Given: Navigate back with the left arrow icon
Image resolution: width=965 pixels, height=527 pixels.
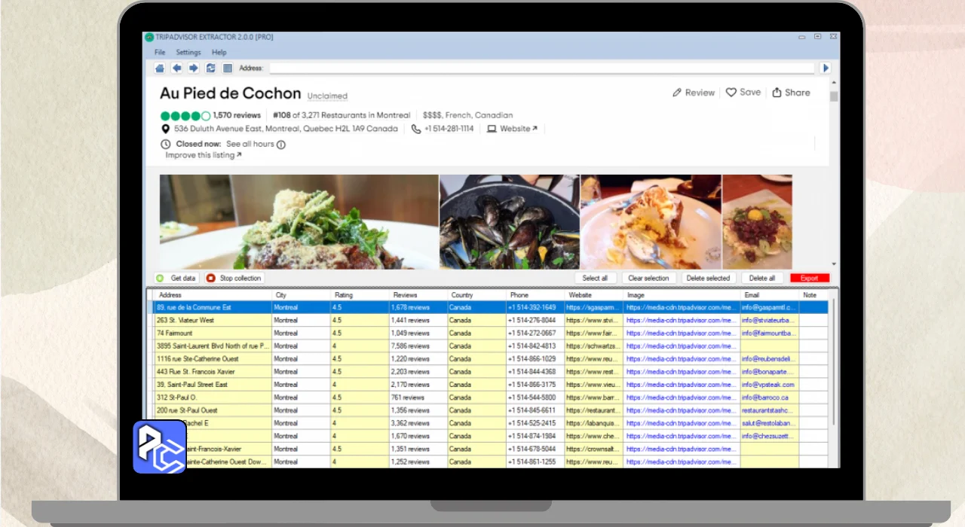Looking at the screenshot, I should 176,68.
